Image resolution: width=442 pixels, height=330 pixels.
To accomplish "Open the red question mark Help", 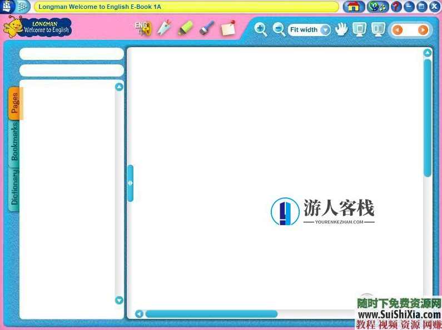I will tap(396, 7).
